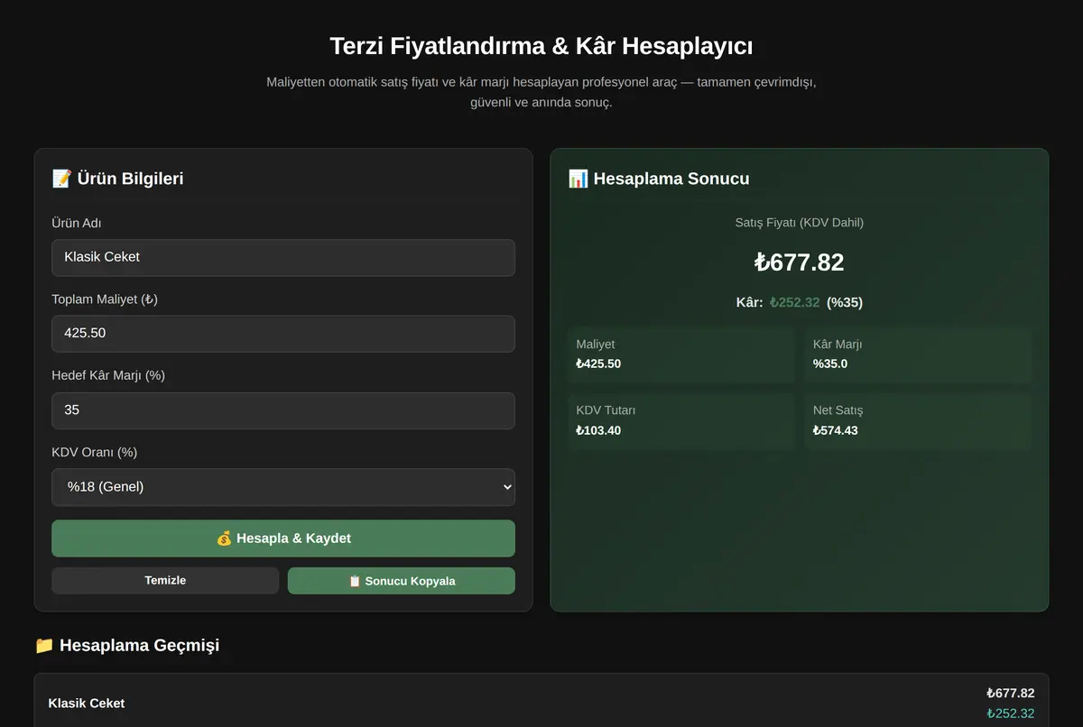Click the clipboard icon on Sonucu Kopyala
Screen dimensions: 1083x727
pos(355,581)
